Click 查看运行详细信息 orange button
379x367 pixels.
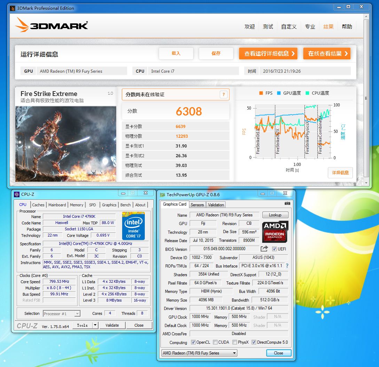(268, 53)
